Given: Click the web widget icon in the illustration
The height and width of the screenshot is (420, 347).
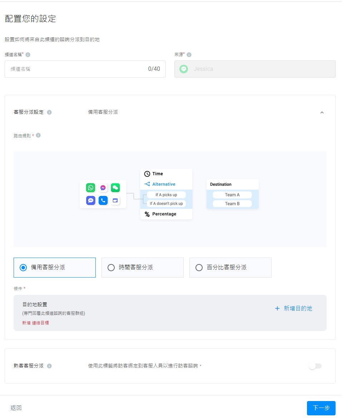Looking at the screenshot, I should point(115,200).
